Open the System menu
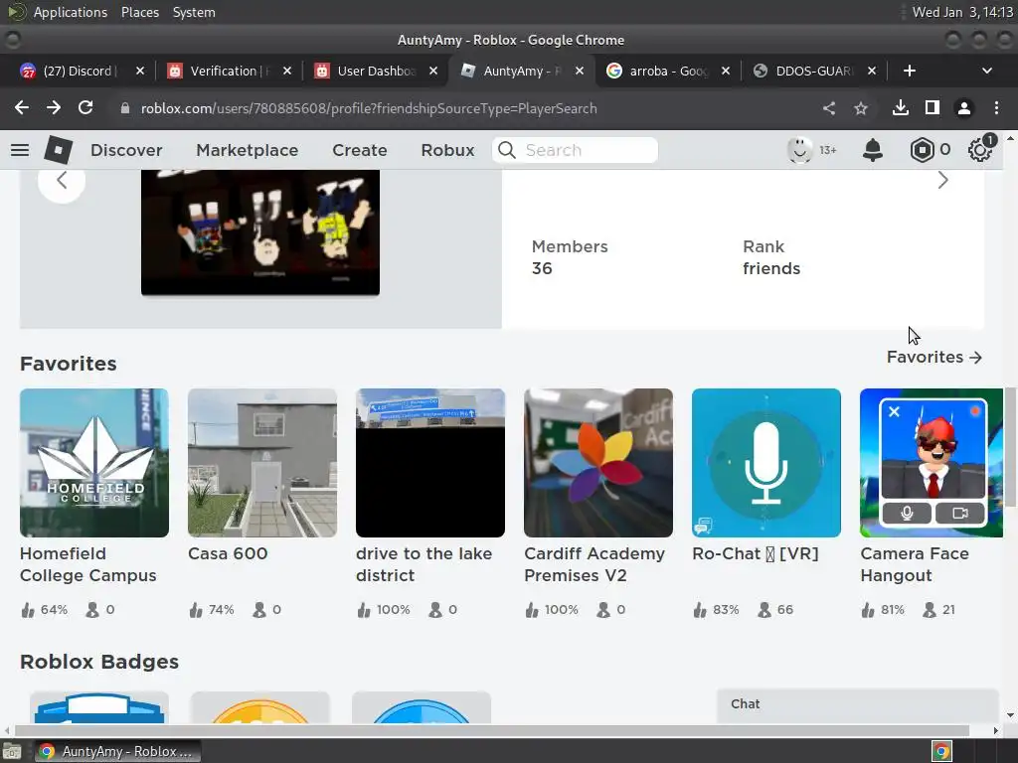The image size is (1018, 763). (194, 12)
